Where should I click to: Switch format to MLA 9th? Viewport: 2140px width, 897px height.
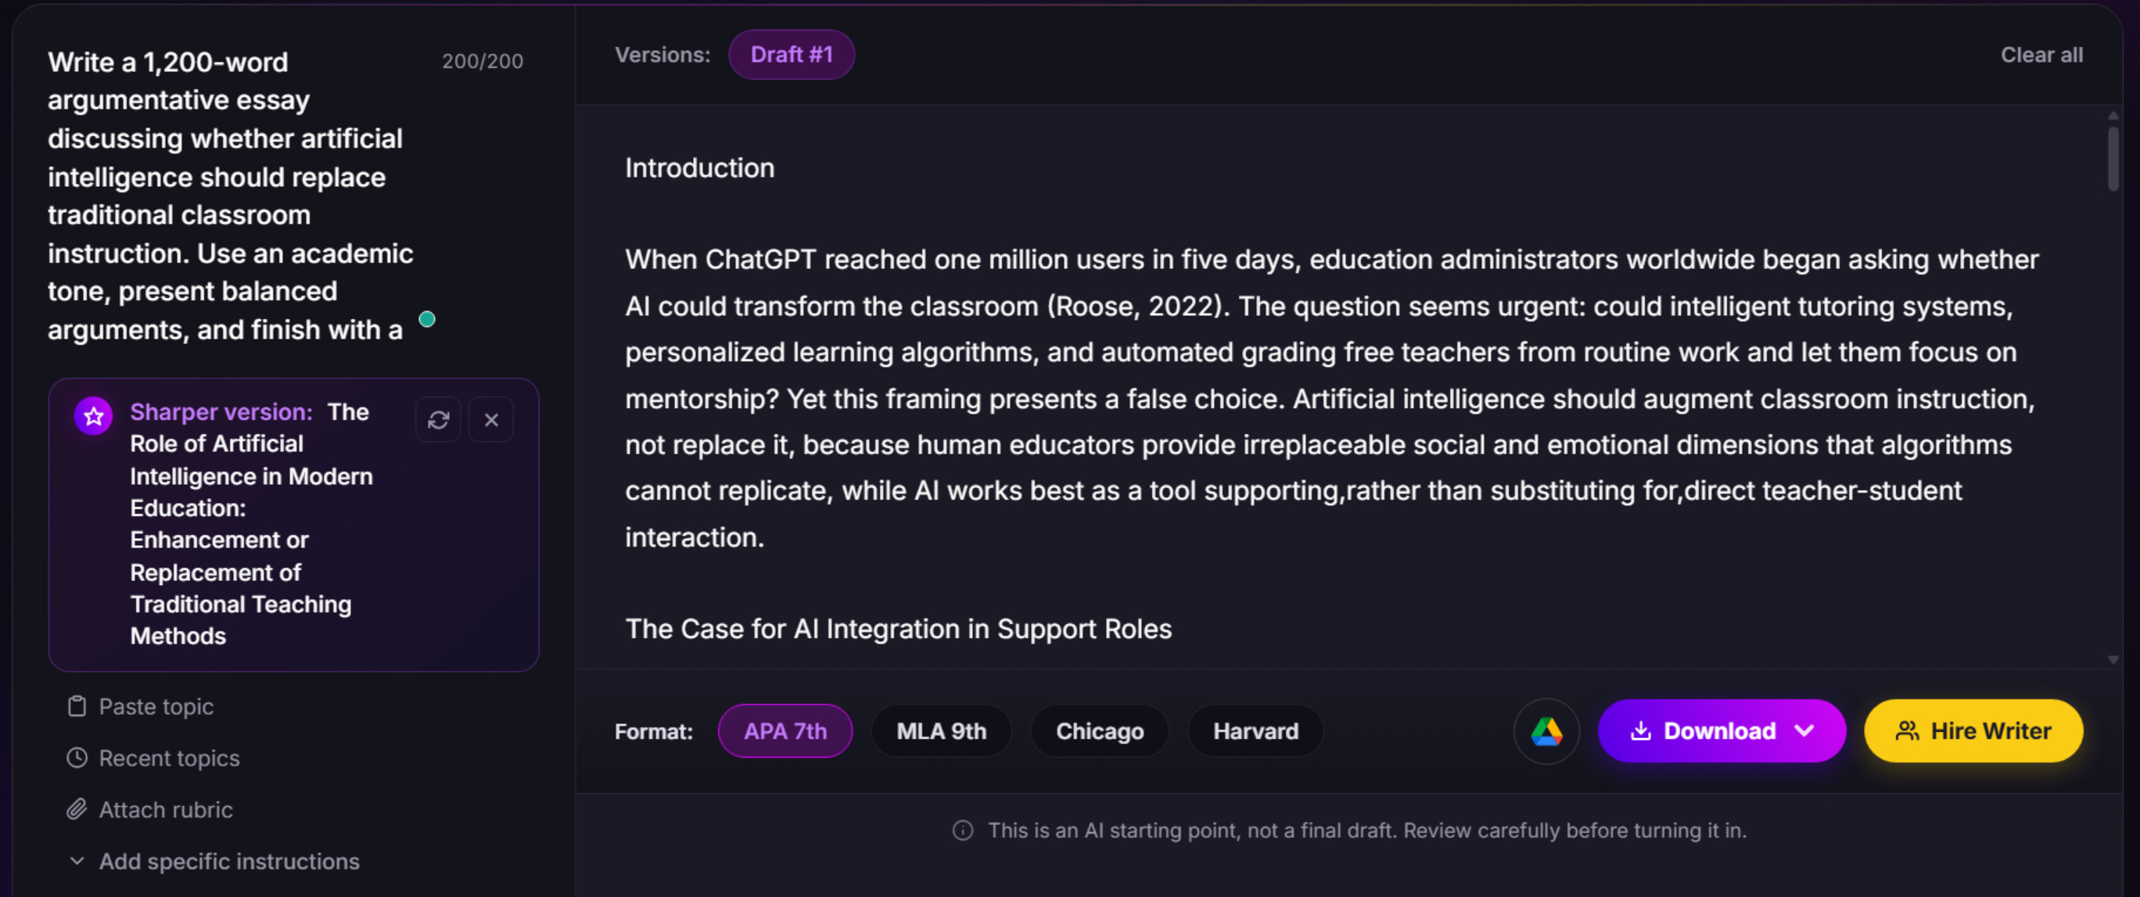[941, 731]
